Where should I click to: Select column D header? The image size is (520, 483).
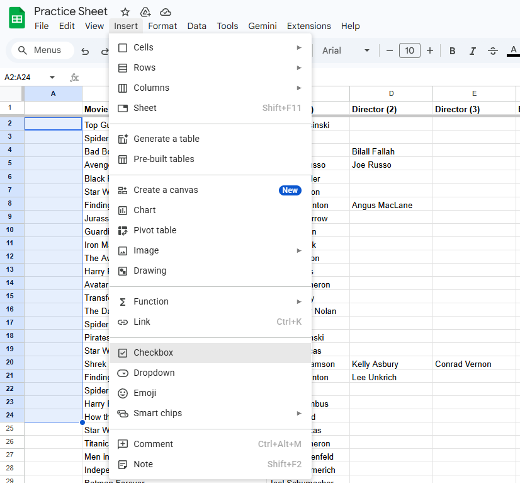pos(391,94)
